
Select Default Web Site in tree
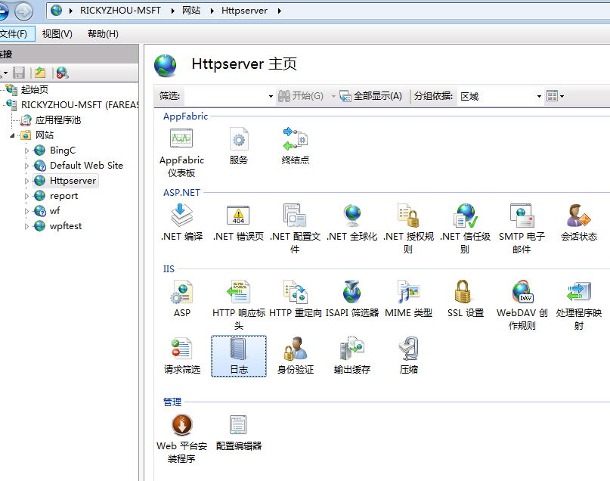tap(86, 166)
